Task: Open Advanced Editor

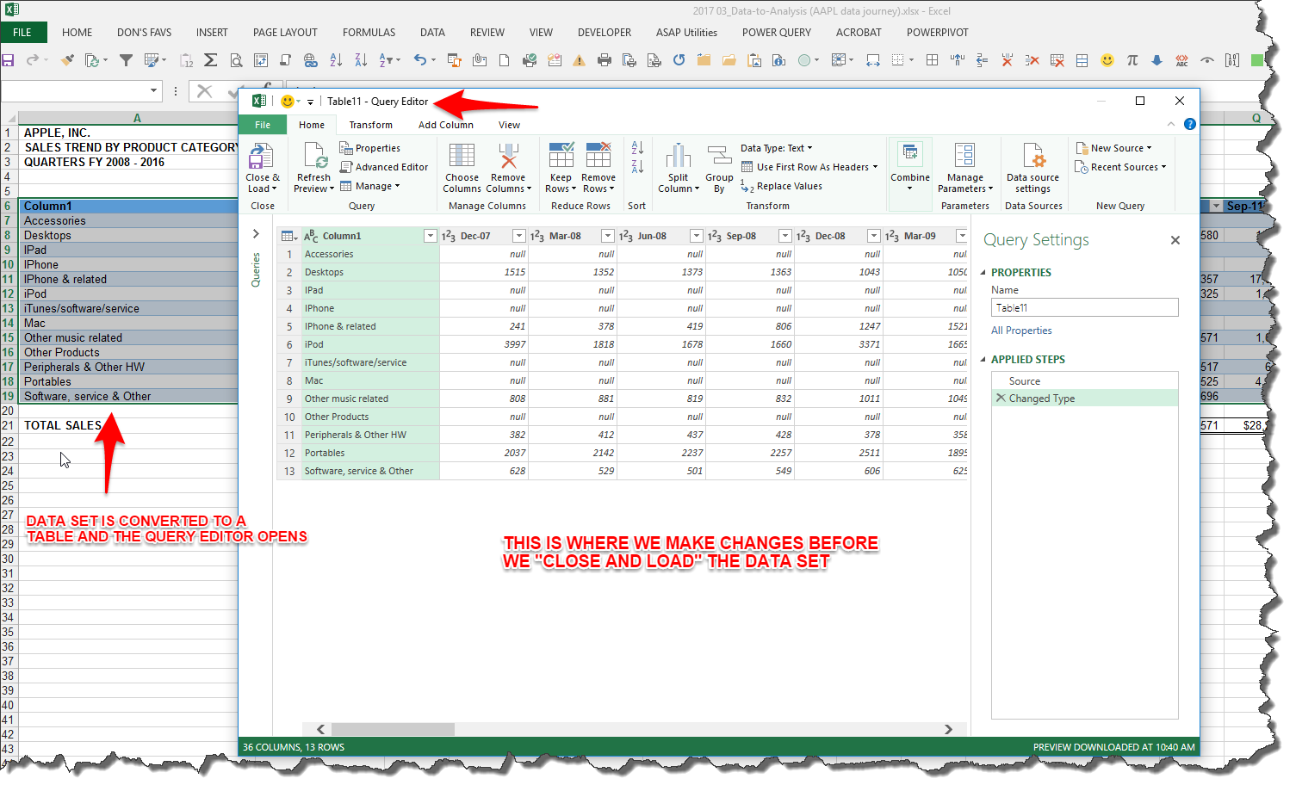Action: [x=383, y=167]
